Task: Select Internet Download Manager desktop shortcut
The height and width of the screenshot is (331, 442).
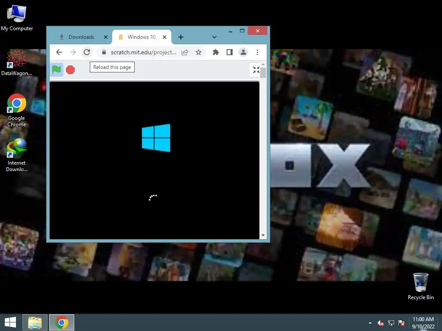Action: click(x=17, y=155)
